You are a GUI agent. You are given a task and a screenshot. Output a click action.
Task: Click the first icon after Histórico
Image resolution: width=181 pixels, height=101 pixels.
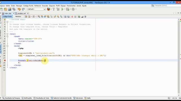(x=26, y=17)
